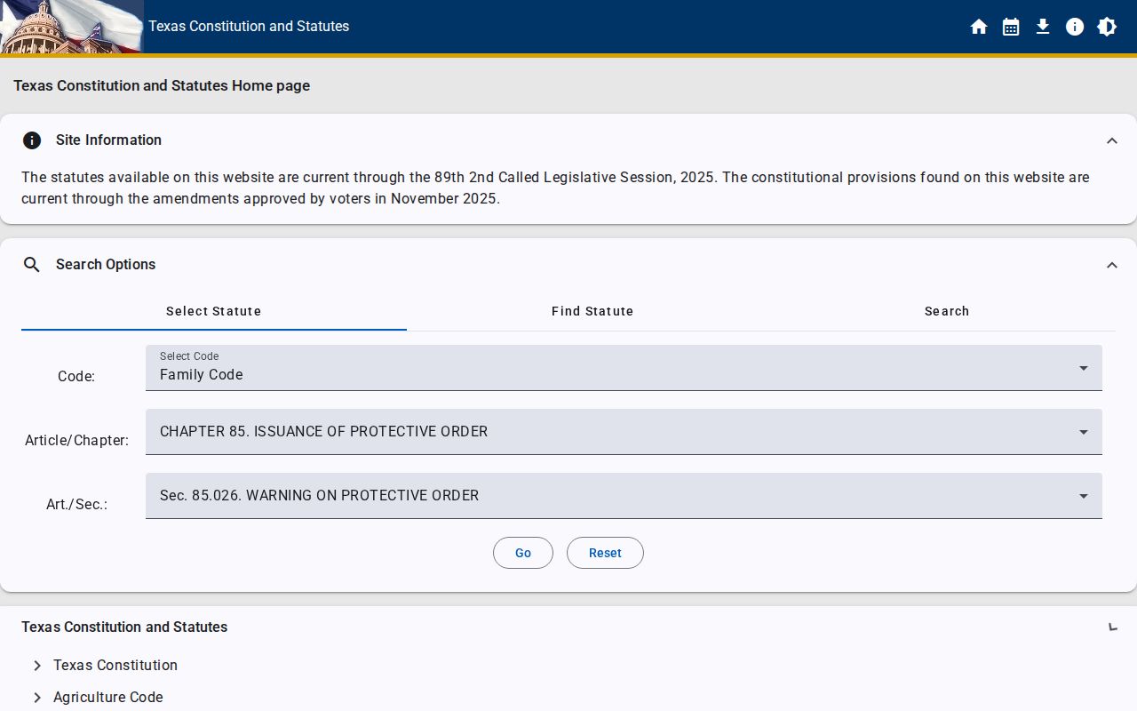Image resolution: width=1137 pixels, height=711 pixels.
Task: Click the Site Information heading text
Action: (x=108, y=140)
